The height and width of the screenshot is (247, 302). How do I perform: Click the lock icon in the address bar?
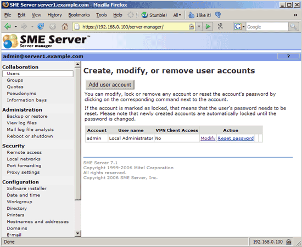click(x=191, y=26)
